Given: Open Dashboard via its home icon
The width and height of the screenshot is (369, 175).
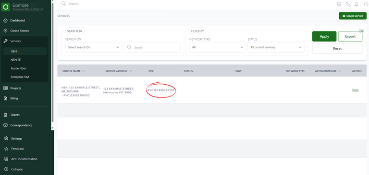Looking at the screenshot, I should (x=6, y=21).
